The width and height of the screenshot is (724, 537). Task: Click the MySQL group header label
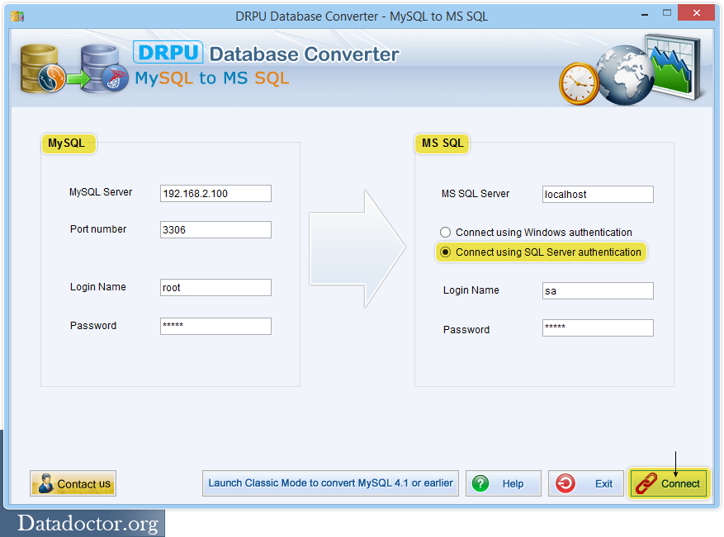click(67, 144)
